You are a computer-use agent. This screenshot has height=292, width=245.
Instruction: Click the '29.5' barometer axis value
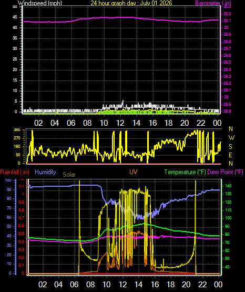point(227,62)
